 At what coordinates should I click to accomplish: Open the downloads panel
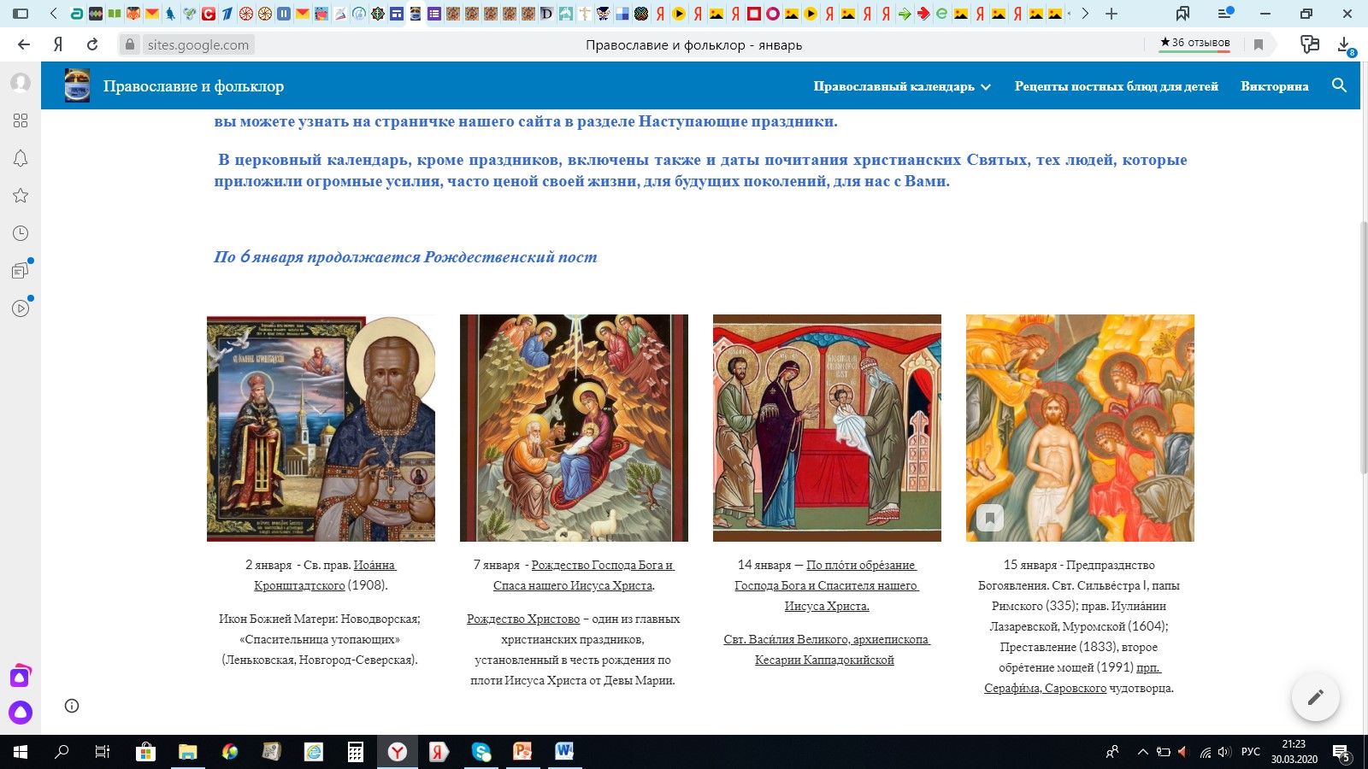(1344, 44)
